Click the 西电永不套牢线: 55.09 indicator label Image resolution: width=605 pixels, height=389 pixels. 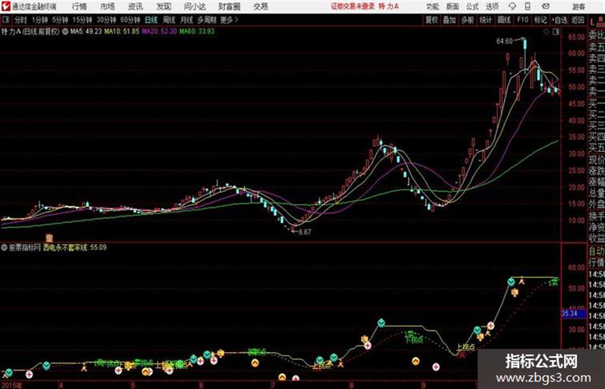click(x=75, y=248)
